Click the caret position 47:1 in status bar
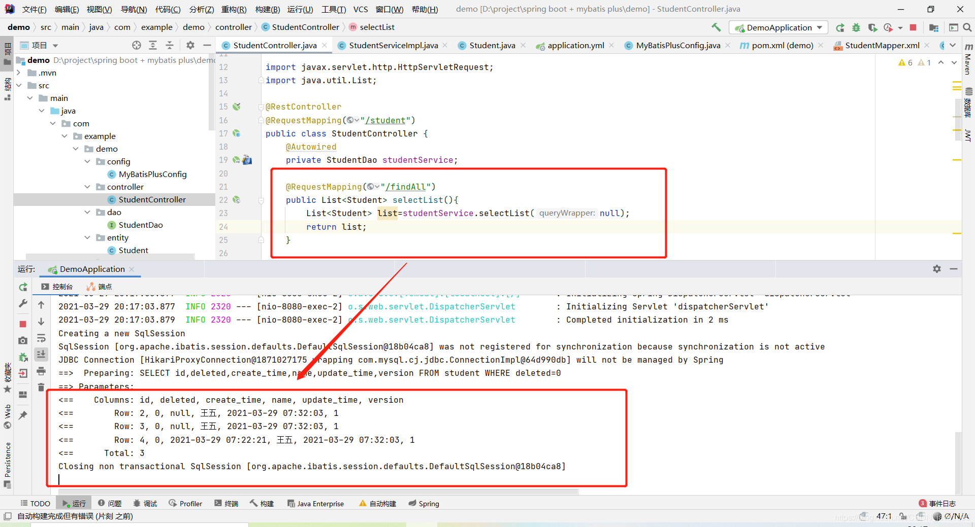The width and height of the screenshot is (975, 527). tap(884, 516)
